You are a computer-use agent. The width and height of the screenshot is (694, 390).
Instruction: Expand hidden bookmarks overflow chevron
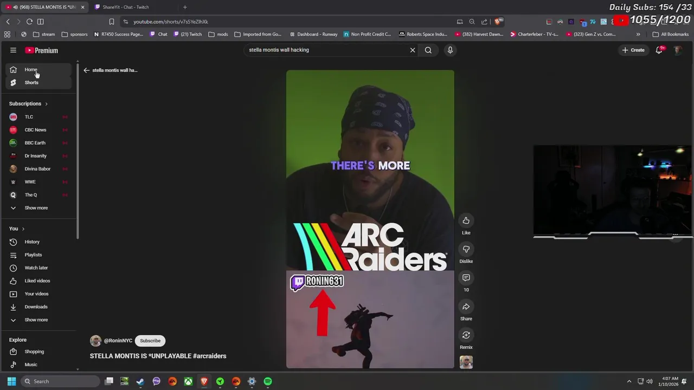[x=638, y=34]
